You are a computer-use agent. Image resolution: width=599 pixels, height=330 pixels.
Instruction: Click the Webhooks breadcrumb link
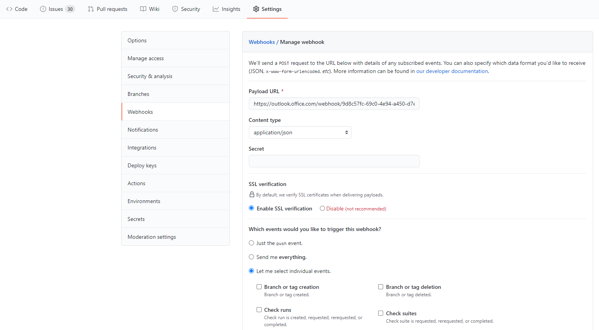click(262, 42)
